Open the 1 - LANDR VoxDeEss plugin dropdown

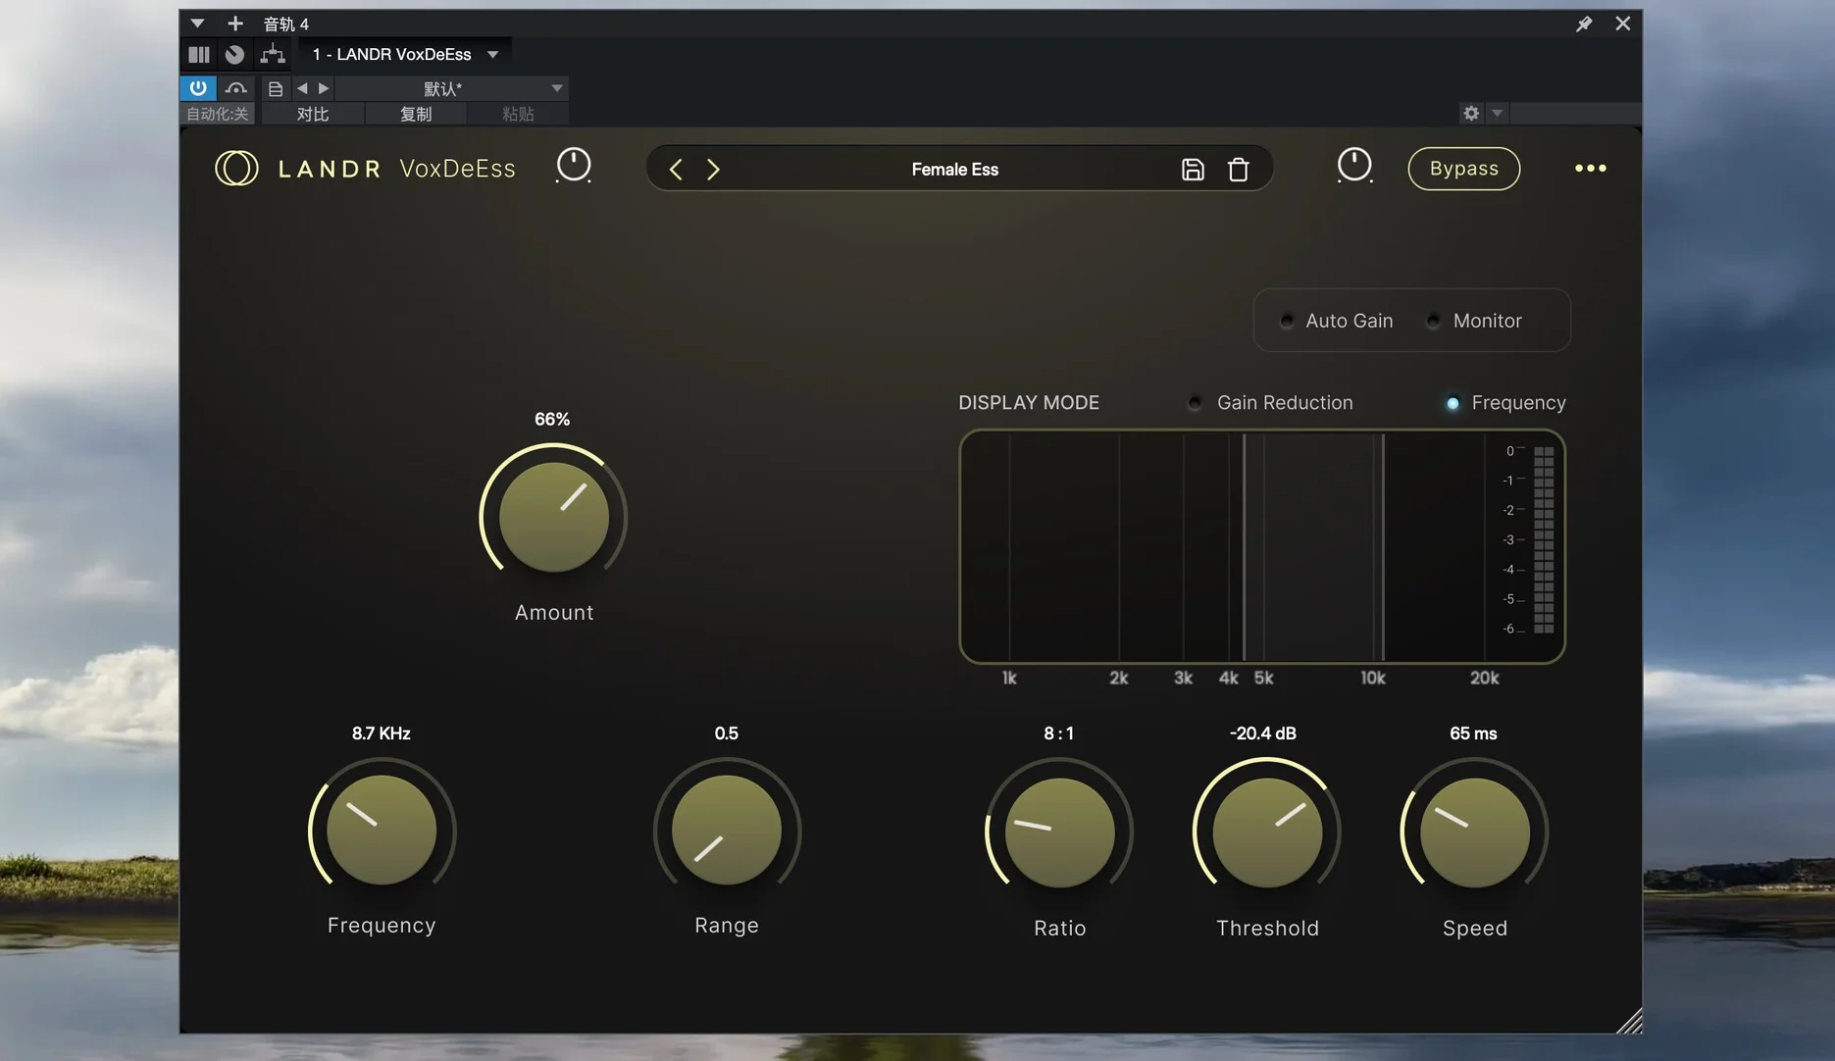point(493,55)
